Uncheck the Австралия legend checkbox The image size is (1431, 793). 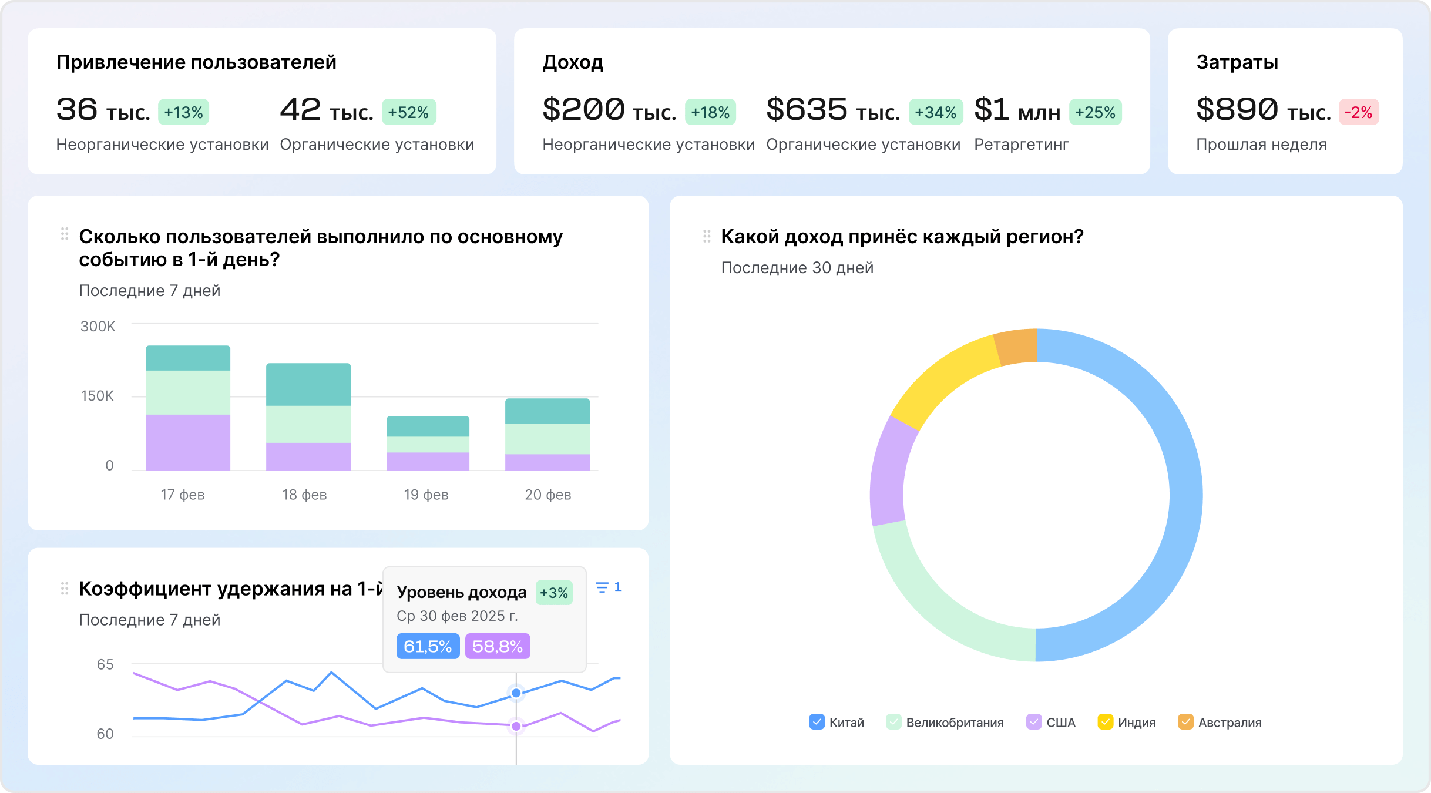click(x=1186, y=722)
